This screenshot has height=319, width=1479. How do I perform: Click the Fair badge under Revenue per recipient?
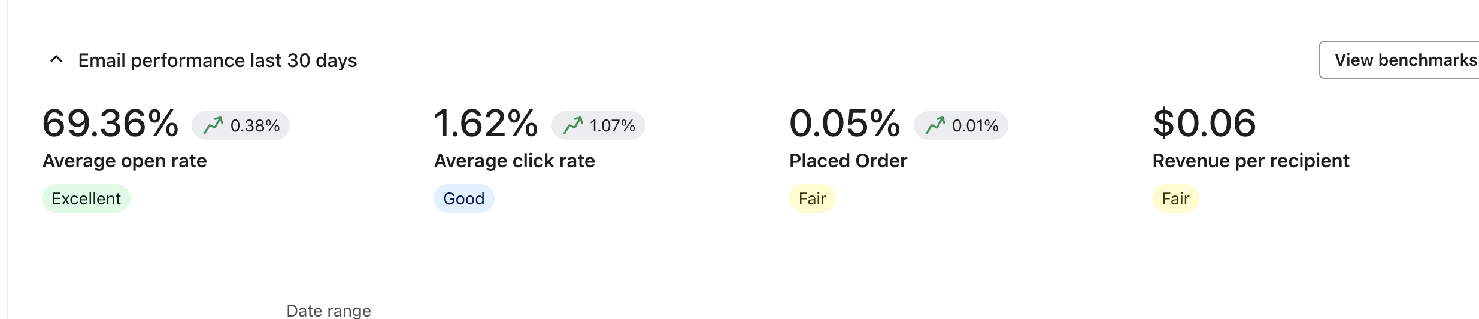point(1175,198)
